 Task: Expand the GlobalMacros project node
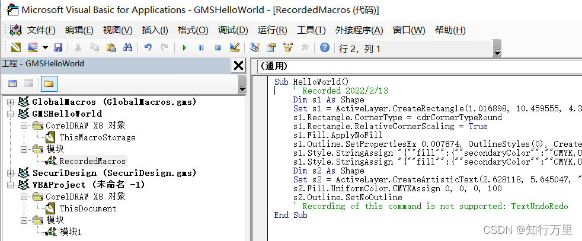coord(9,102)
